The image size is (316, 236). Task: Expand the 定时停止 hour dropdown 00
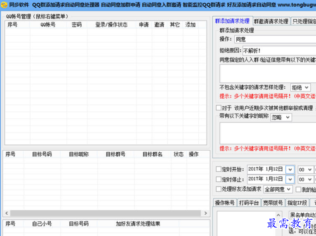[x=306, y=179]
